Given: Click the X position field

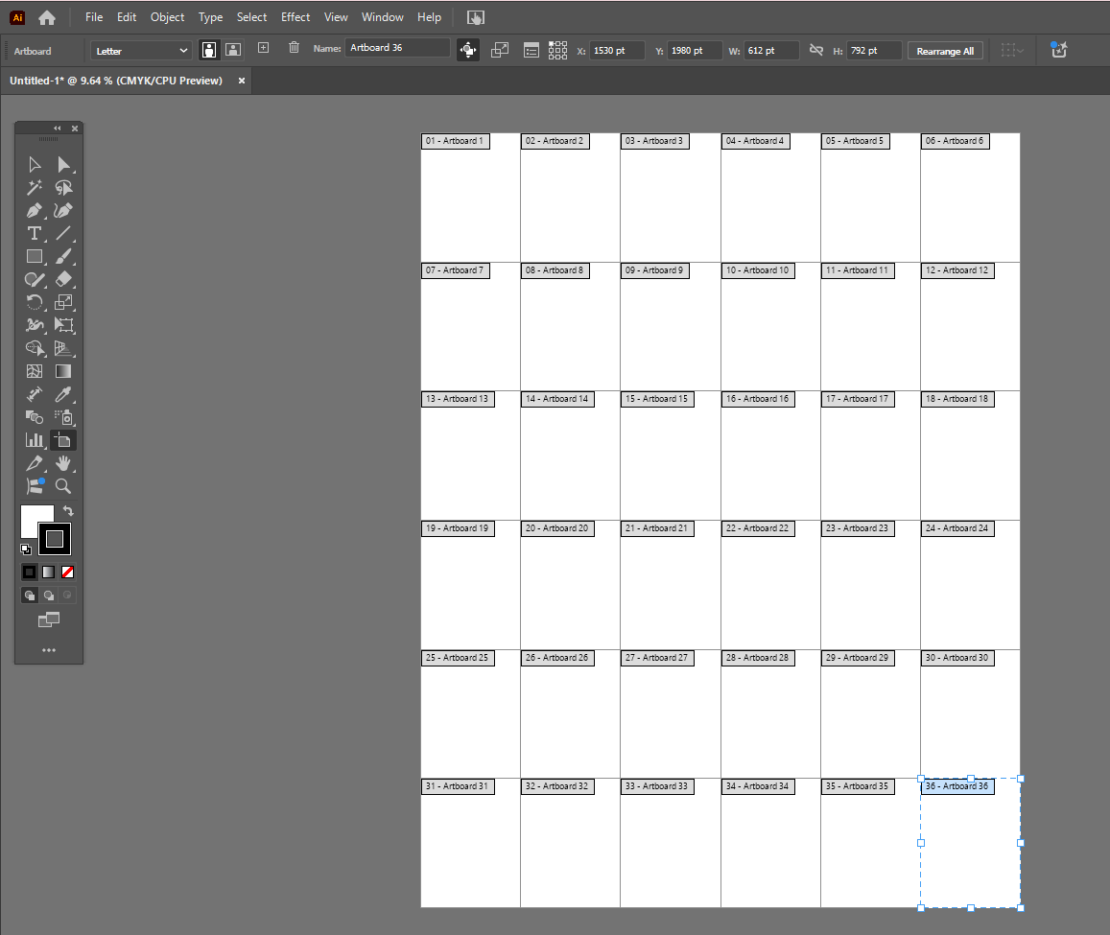Looking at the screenshot, I should pos(617,51).
